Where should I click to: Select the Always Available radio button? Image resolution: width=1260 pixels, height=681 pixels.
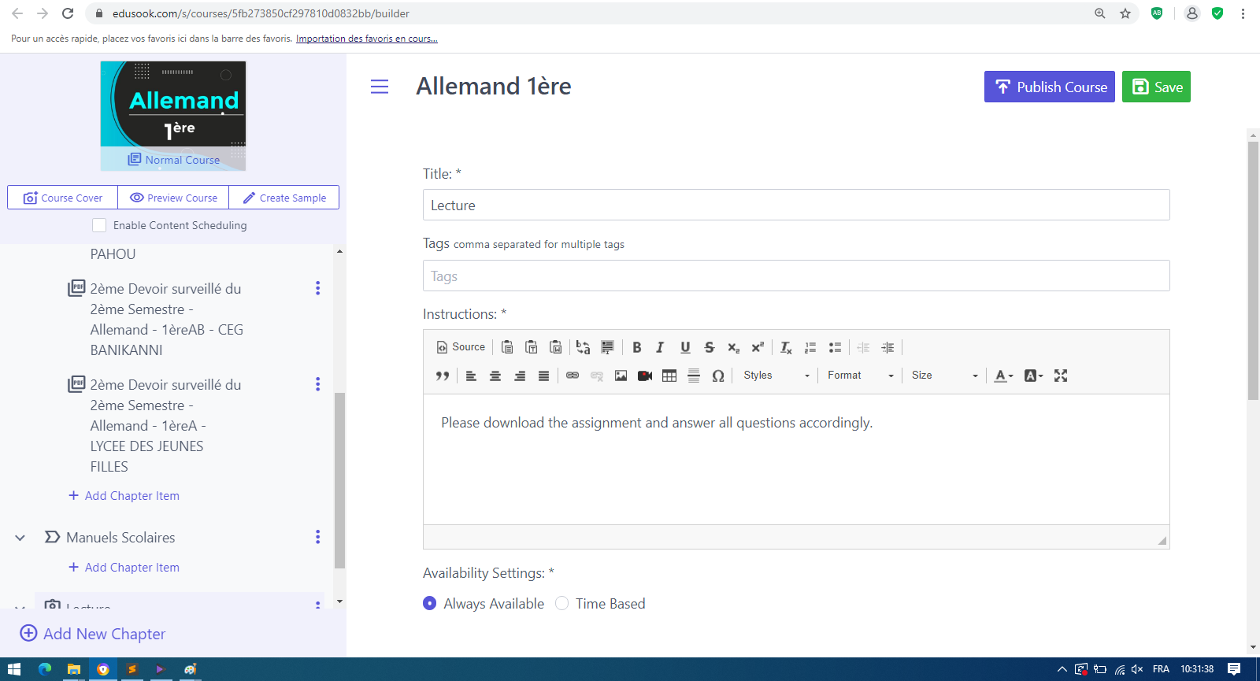click(x=430, y=603)
